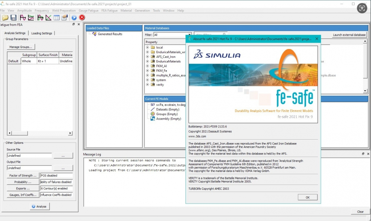Browse for Source File with ellipsis button

point(63,156)
